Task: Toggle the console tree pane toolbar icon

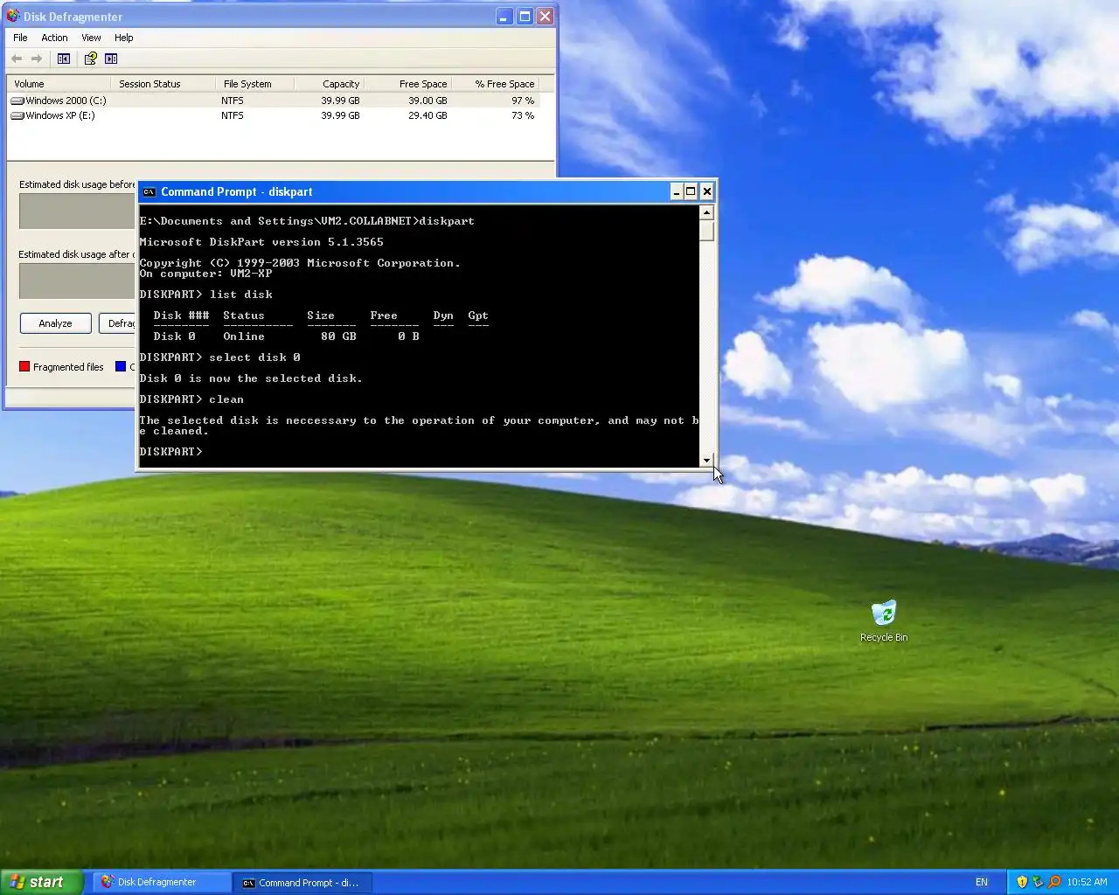Action: click(x=64, y=59)
